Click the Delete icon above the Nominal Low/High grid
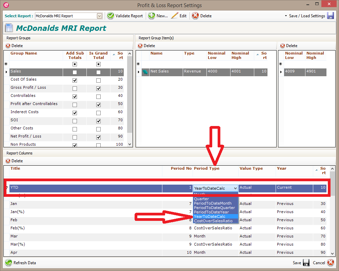Image resolution: width=339 pixels, height=271 pixels. [x=282, y=46]
